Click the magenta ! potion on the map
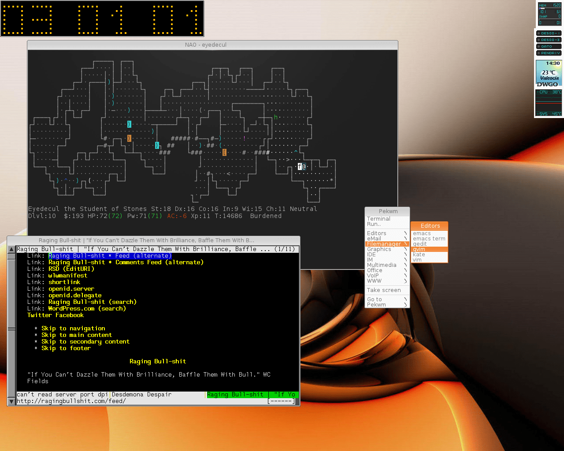 point(244,138)
